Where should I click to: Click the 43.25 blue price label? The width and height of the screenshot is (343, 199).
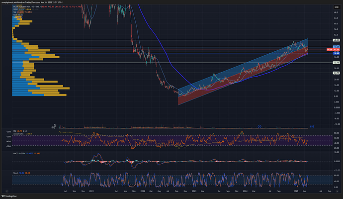pos(336,47)
